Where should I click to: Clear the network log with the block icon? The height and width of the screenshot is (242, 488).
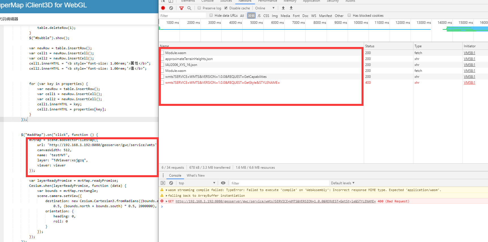tap(171, 8)
